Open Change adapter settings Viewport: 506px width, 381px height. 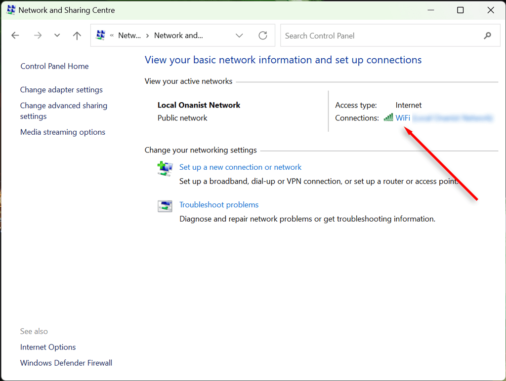click(61, 90)
